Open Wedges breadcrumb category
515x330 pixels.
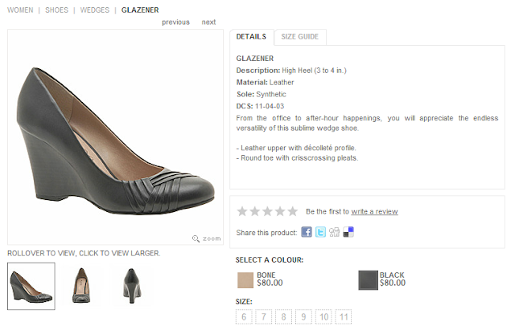(x=97, y=10)
